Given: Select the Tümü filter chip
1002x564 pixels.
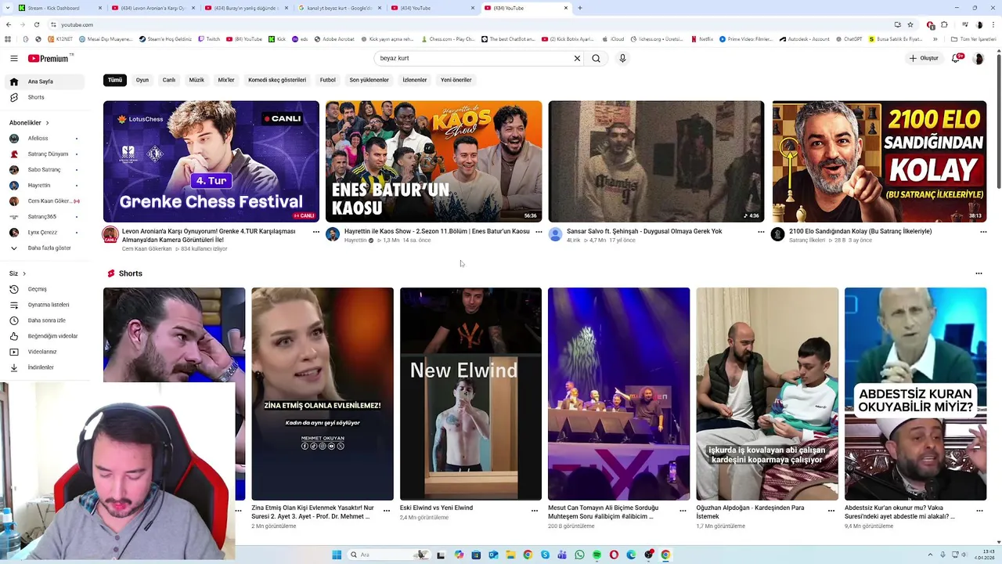Looking at the screenshot, I should pos(115,80).
